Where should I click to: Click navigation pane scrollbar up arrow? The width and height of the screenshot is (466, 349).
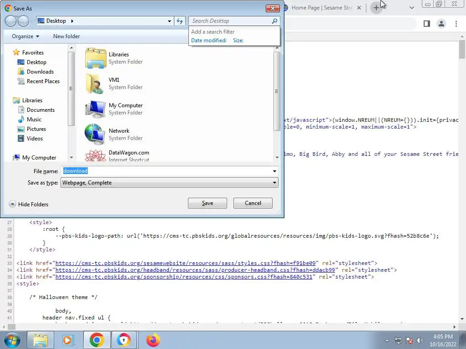tap(71, 48)
